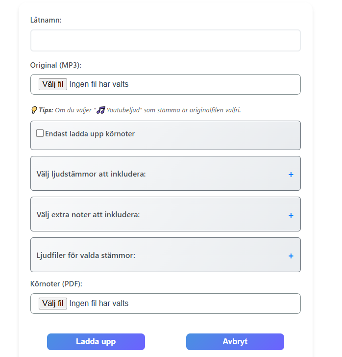The image size is (342, 357).
Task: Click the lightbulb Tips icon
Action: [x=34, y=110]
